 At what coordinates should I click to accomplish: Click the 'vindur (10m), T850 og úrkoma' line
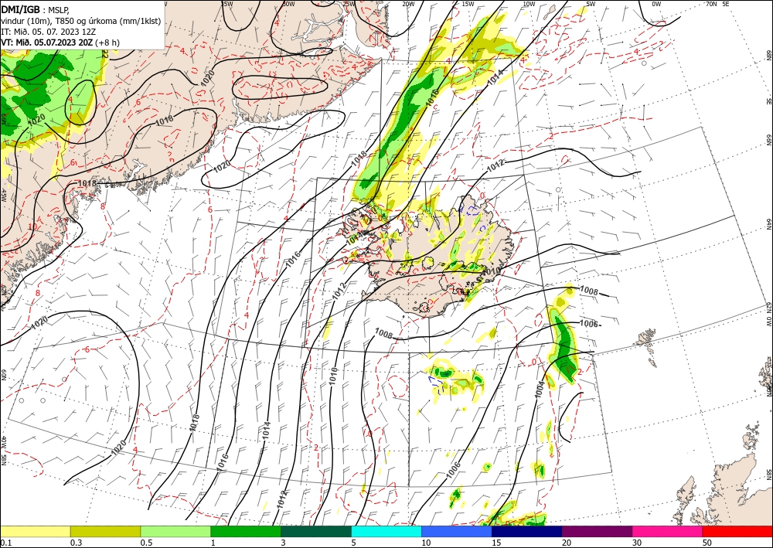[x=81, y=21]
